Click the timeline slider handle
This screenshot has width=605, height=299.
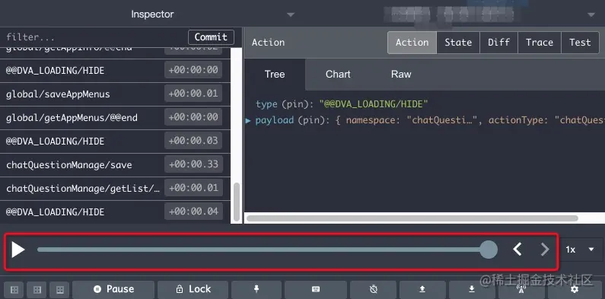[489, 250]
